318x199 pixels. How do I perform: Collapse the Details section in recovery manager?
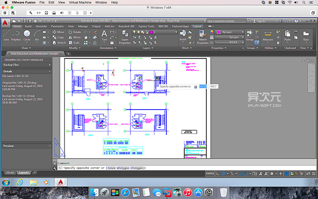pyautogui.click(x=50, y=72)
